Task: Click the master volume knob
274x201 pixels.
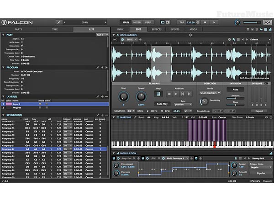Action: pos(237,22)
